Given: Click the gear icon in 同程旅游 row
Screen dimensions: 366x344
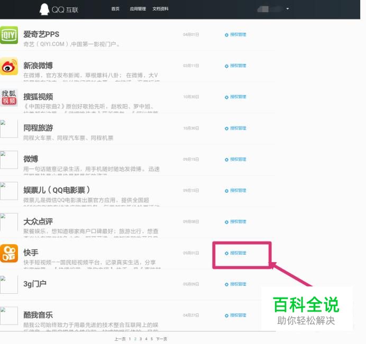Looking at the screenshot, I should 226,128.
